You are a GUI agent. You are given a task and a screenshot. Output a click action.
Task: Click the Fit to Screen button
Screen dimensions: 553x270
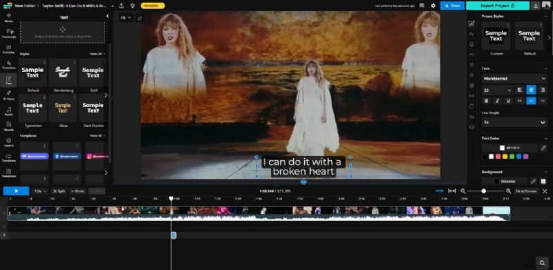(x=526, y=191)
